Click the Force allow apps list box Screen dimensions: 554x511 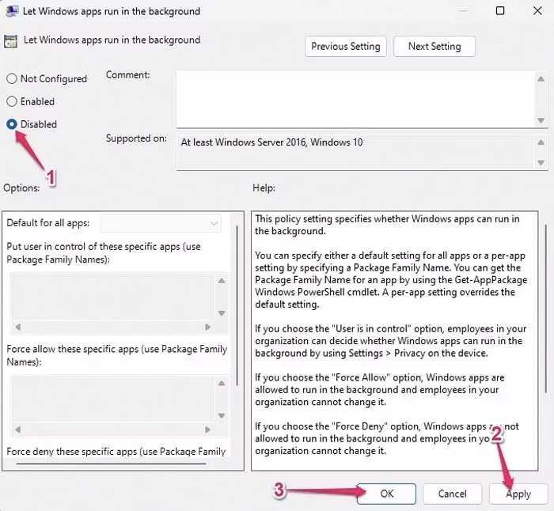111,398
